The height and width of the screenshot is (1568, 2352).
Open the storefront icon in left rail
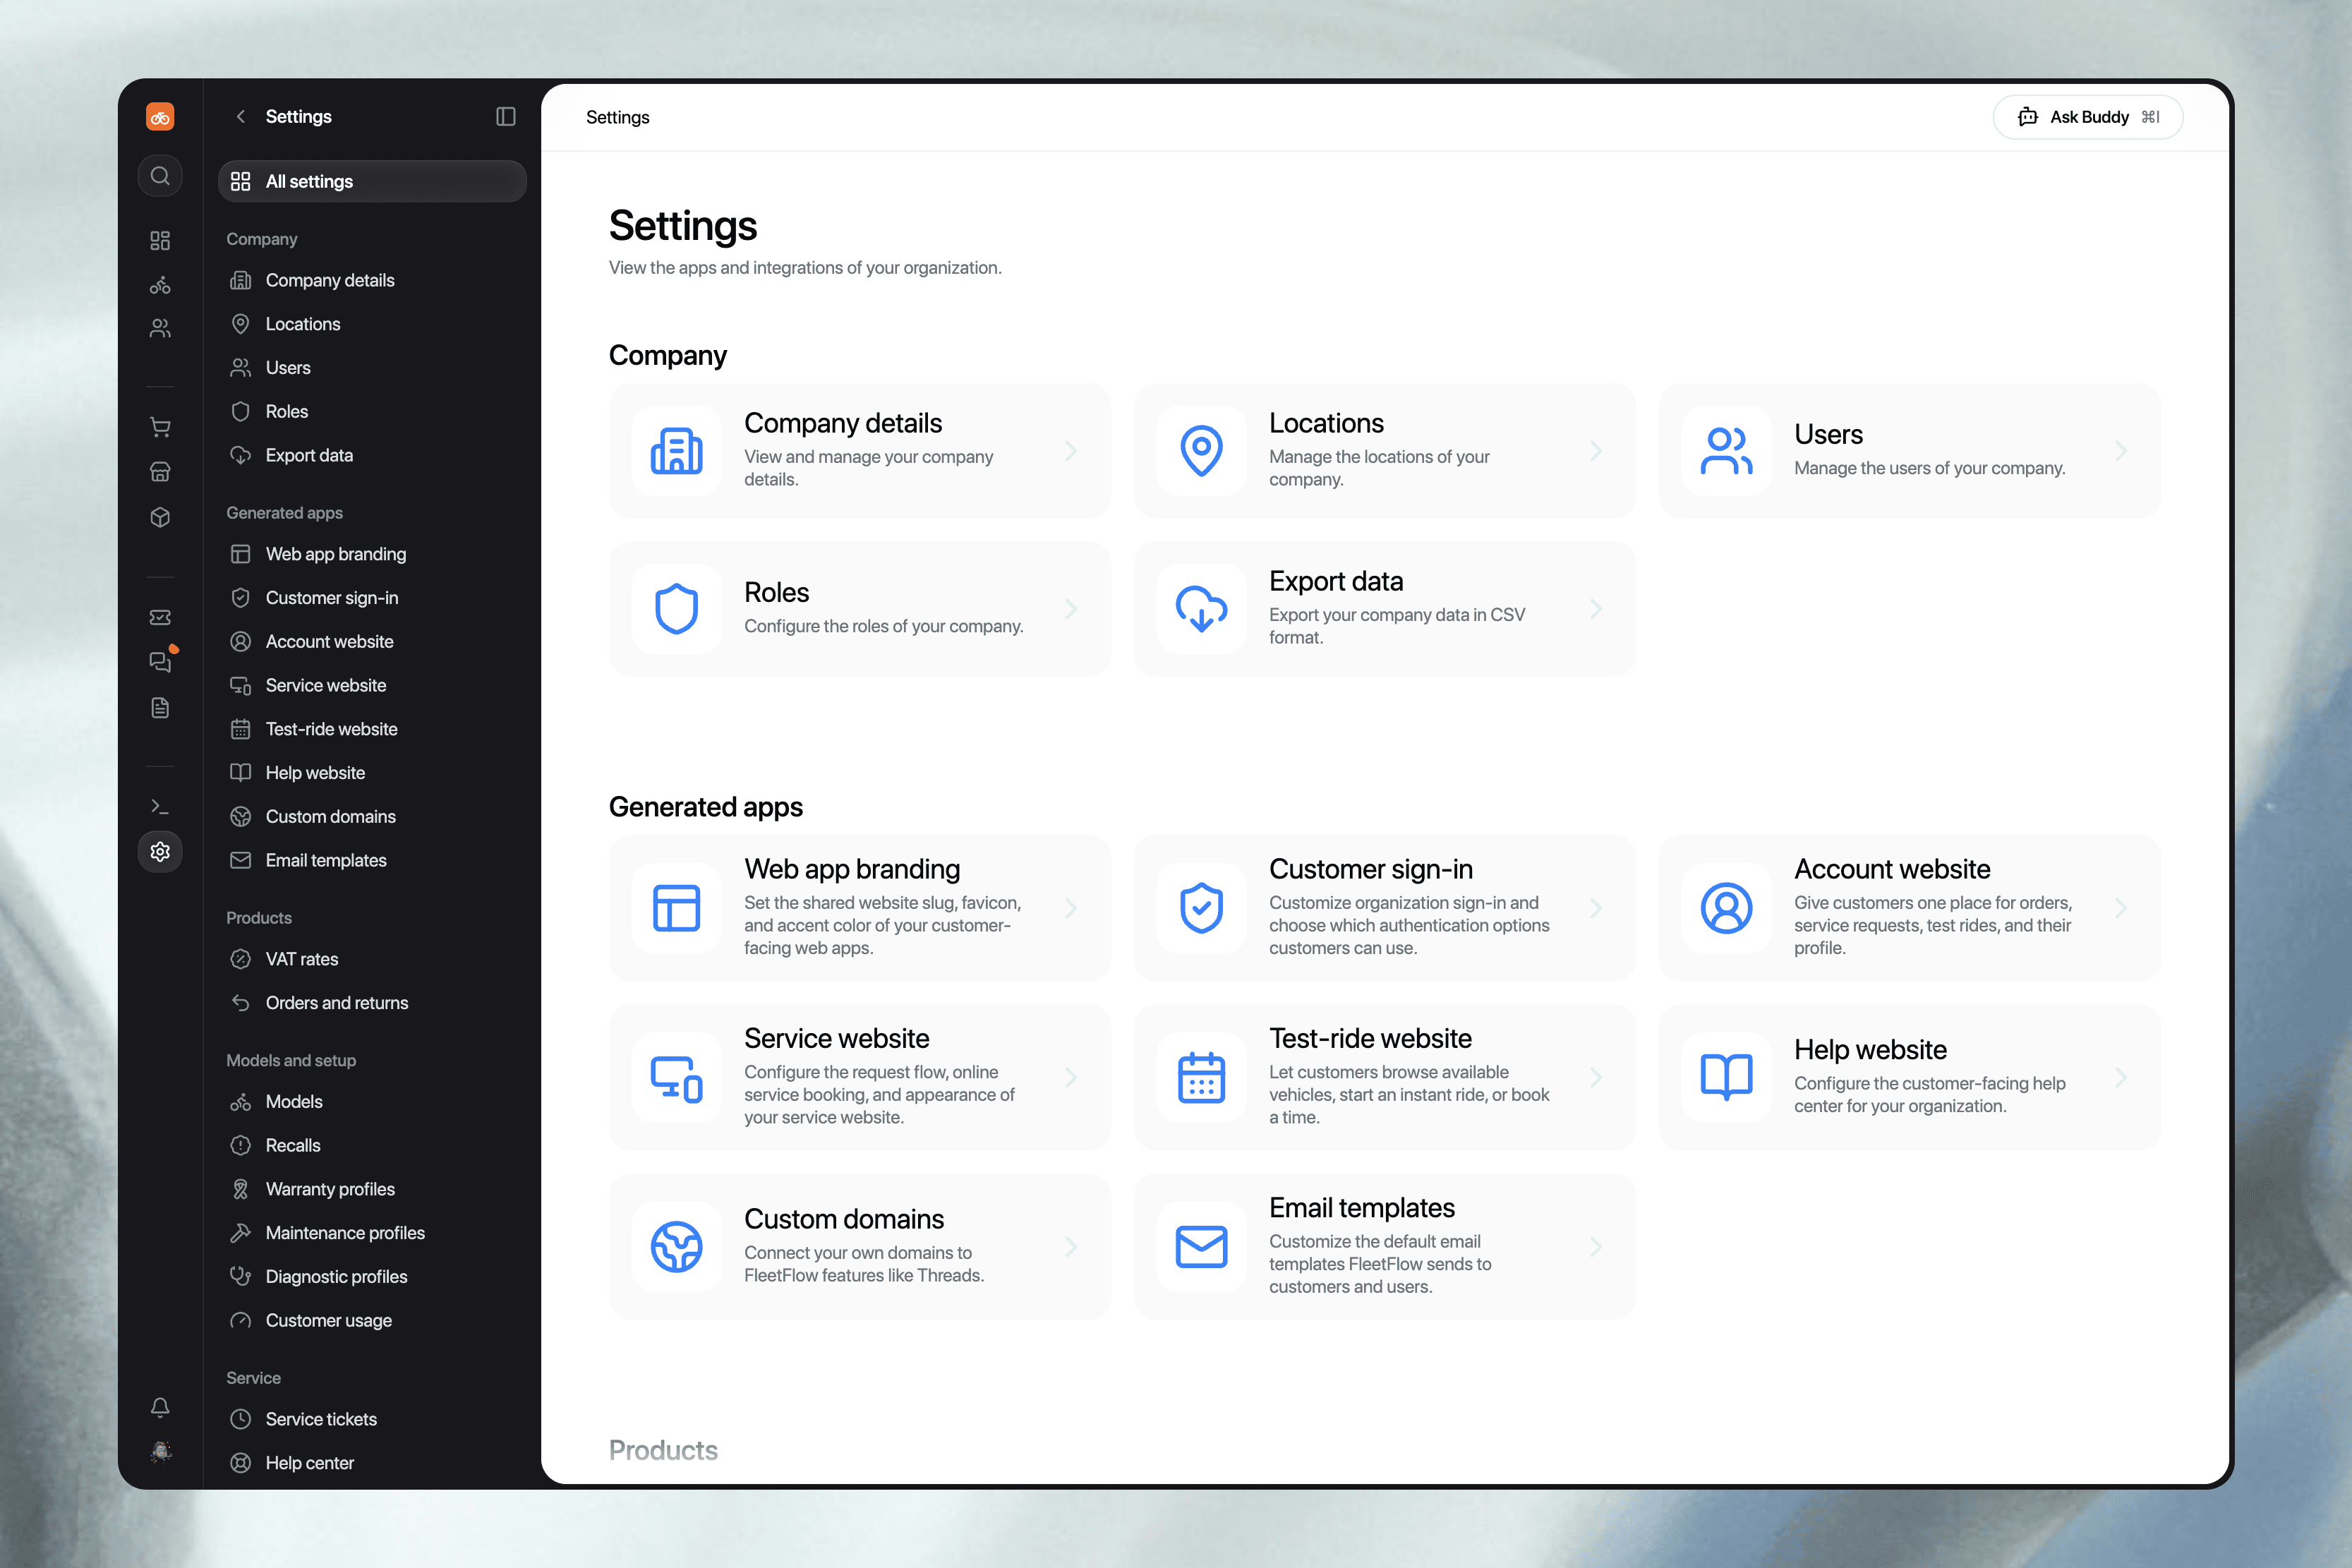pos(160,472)
